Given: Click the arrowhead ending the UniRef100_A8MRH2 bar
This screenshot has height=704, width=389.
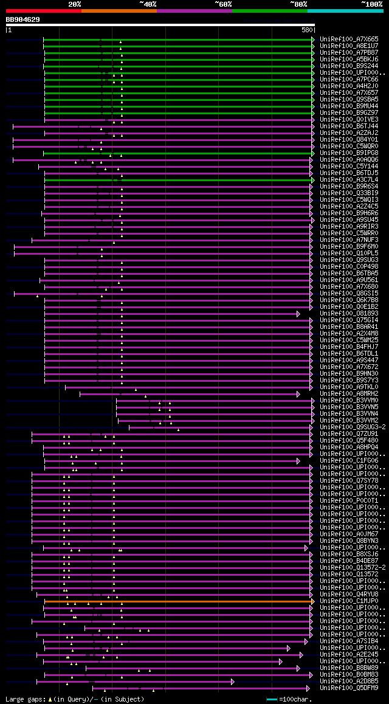Looking at the screenshot, I should click(x=298, y=394).
